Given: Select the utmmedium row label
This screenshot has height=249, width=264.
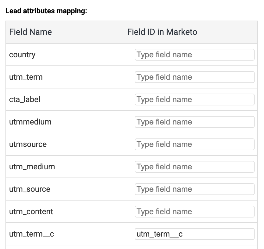Looking at the screenshot, I should [x=30, y=122].
